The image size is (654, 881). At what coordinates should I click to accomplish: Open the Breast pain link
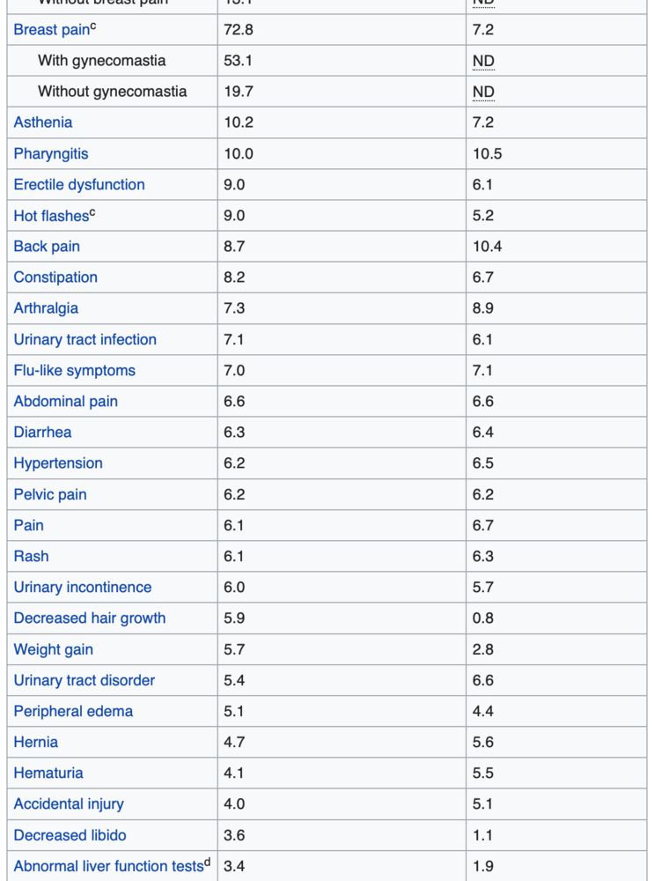pos(51,30)
